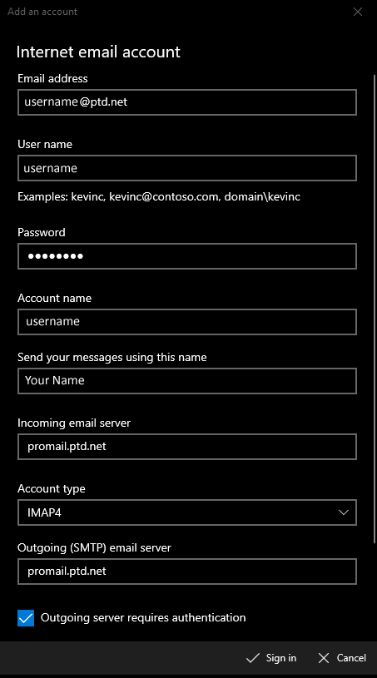
Task: Edit the Account name text box
Action: 187,322
